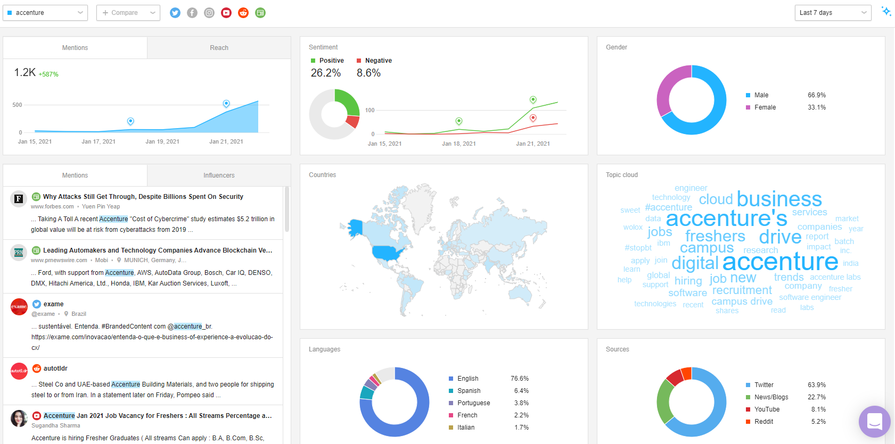The width and height of the screenshot is (895, 444).
Task: Switch to the Reach tab
Action: pyautogui.click(x=219, y=48)
